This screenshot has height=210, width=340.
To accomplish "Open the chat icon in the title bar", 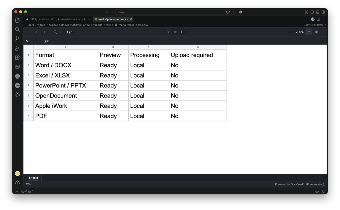I will (x=228, y=12).
